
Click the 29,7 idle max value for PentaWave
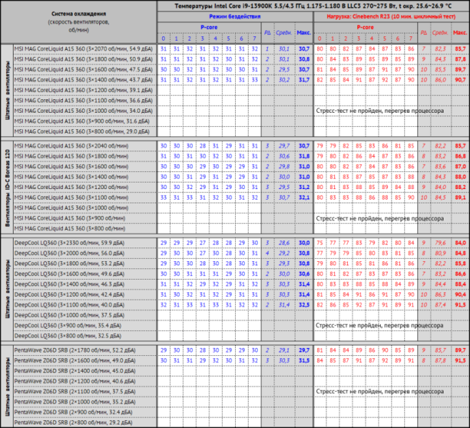(x=303, y=350)
